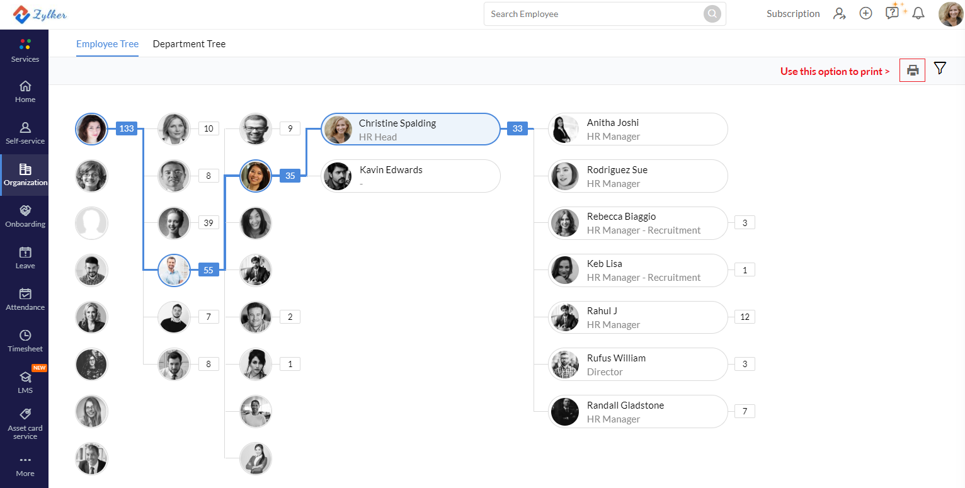Click the print icon
Screen dimensions: 965x488
pyautogui.click(x=912, y=71)
